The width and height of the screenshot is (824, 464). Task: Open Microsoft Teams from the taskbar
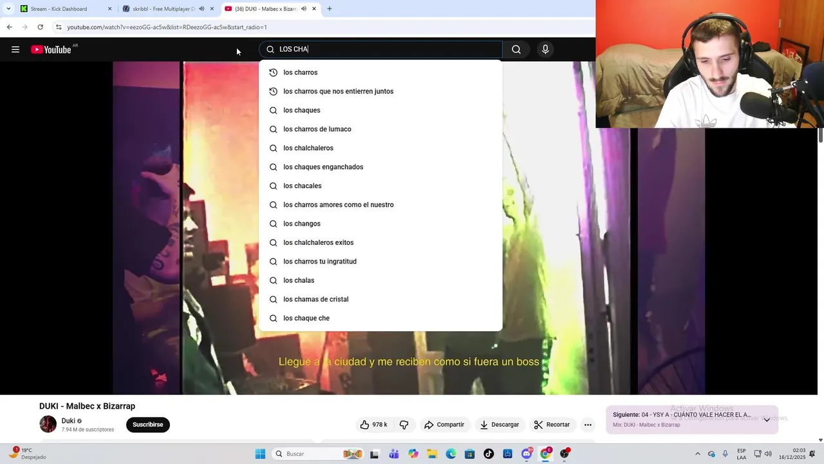click(x=394, y=454)
